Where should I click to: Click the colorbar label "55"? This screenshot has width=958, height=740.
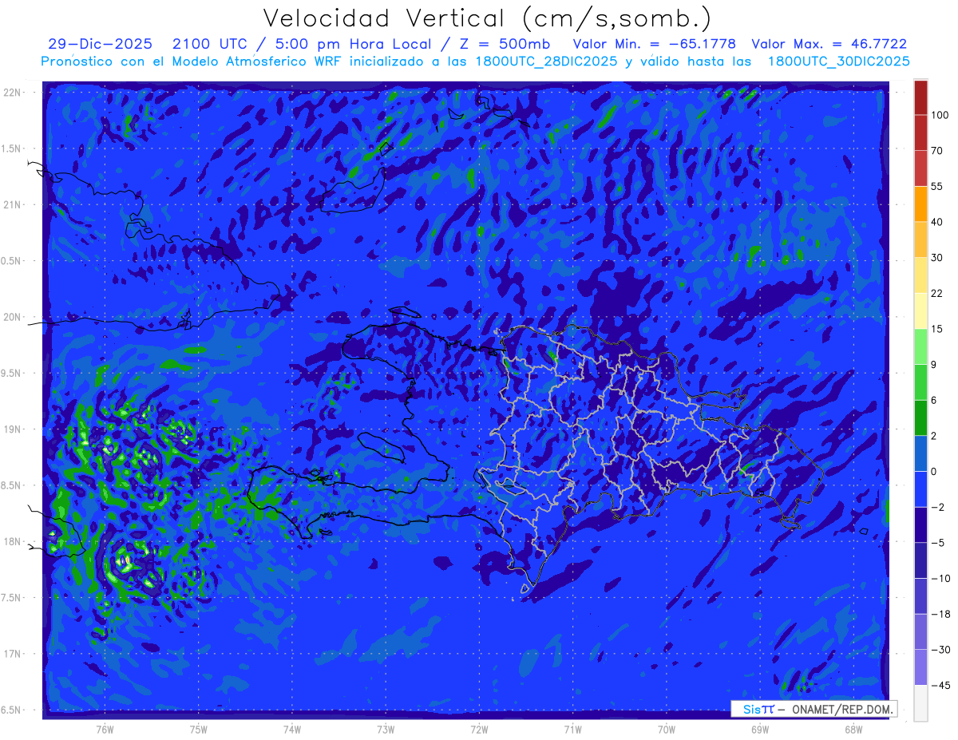click(x=938, y=186)
